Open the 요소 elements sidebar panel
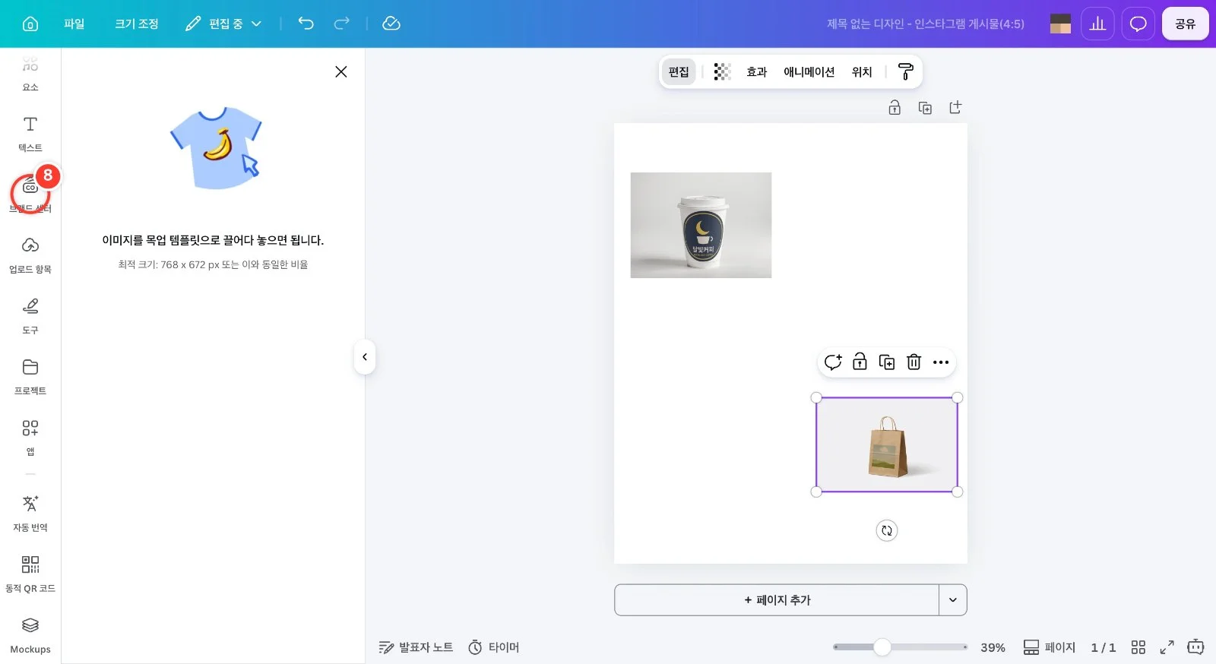This screenshot has height=664, width=1216. tap(30, 73)
